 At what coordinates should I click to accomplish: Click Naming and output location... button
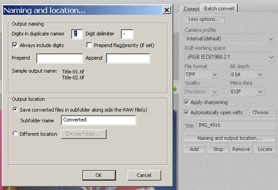[230, 138]
